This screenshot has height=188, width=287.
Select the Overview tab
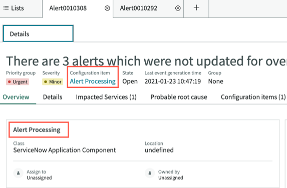[x=16, y=97]
